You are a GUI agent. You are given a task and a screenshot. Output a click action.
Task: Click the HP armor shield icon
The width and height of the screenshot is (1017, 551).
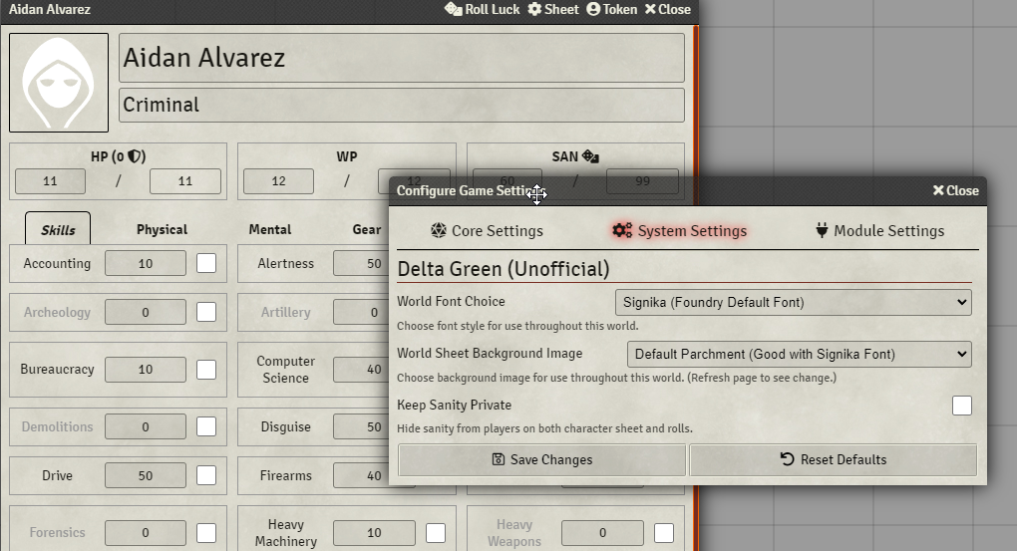click(135, 156)
